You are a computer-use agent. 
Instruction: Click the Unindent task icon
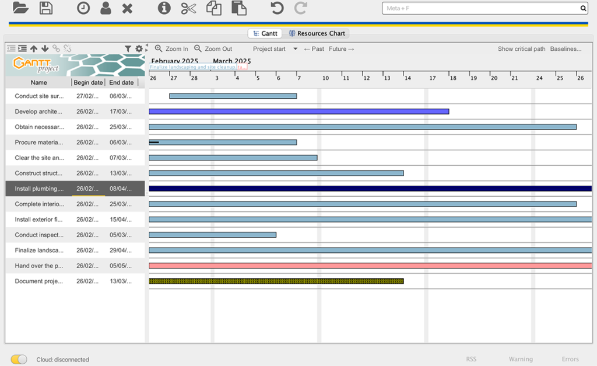(10, 48)
